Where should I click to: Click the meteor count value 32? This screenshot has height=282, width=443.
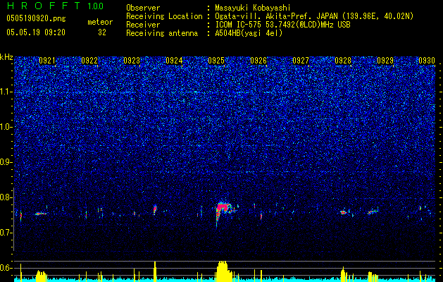click(102, 32)
